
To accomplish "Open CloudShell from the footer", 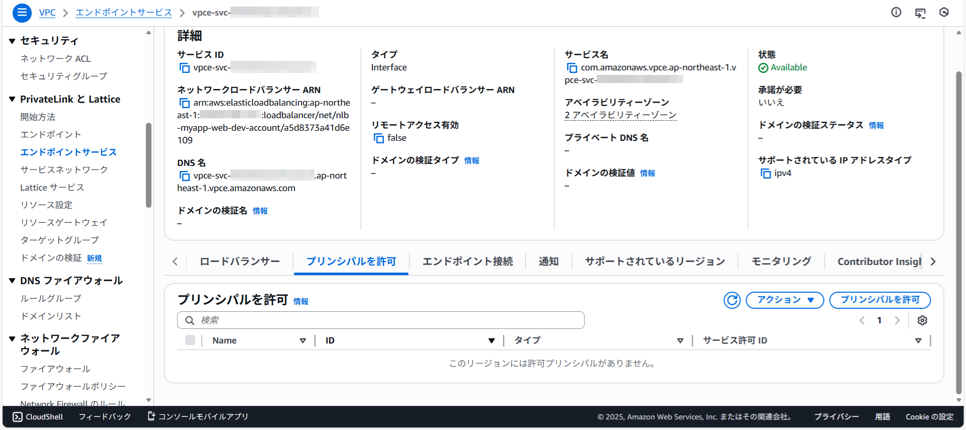I will click(38, 417).
